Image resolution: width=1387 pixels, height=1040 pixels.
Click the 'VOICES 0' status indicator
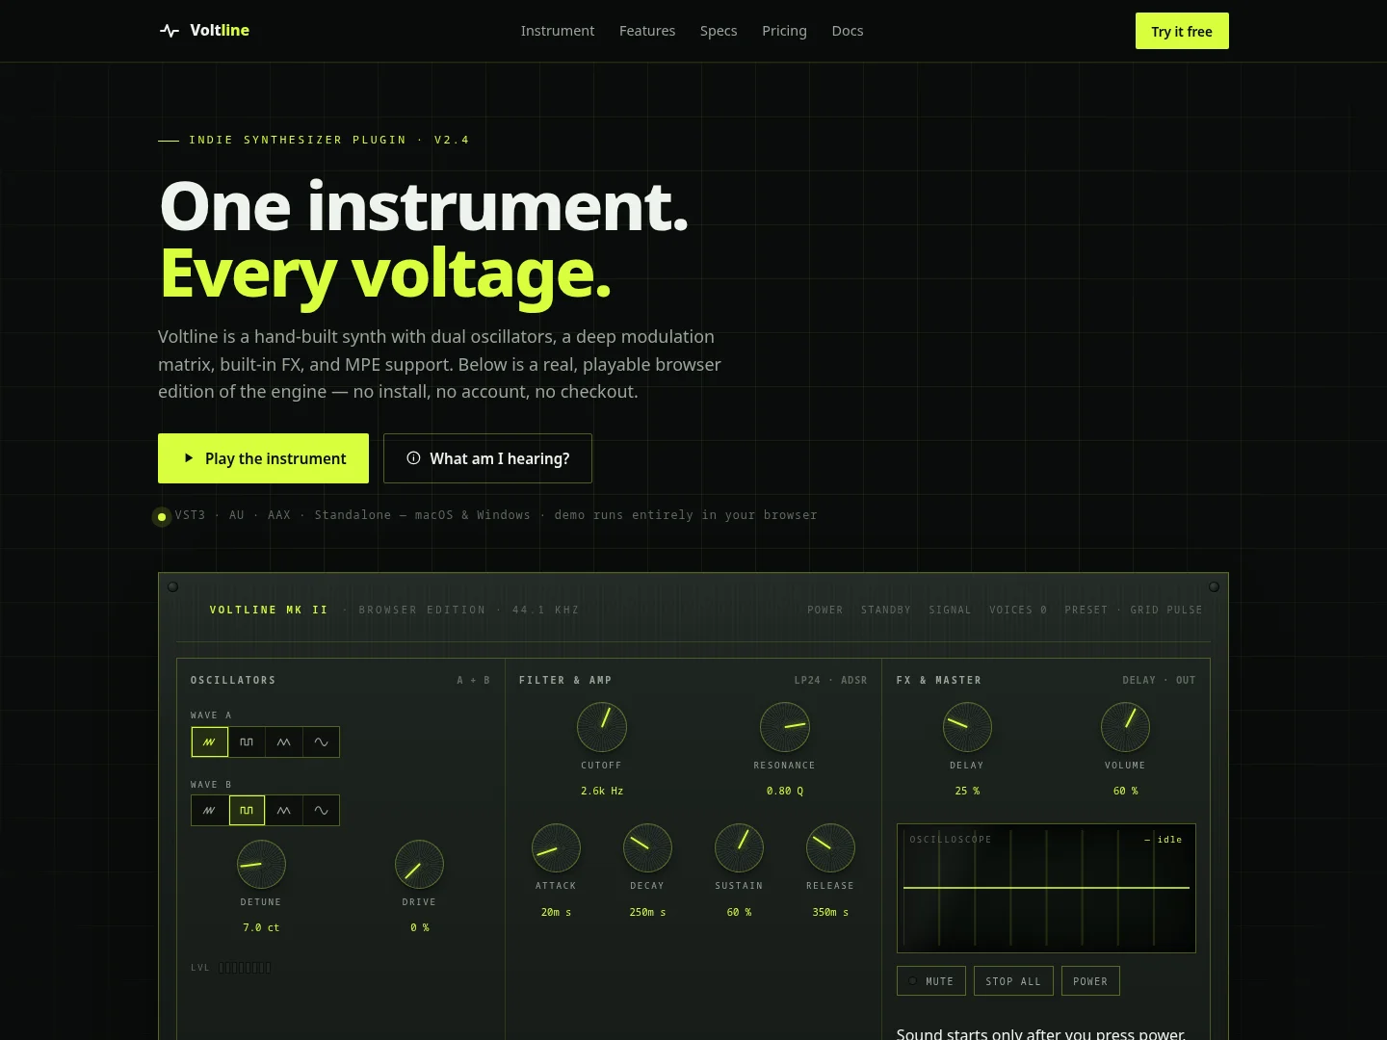tap(1018, 610)
